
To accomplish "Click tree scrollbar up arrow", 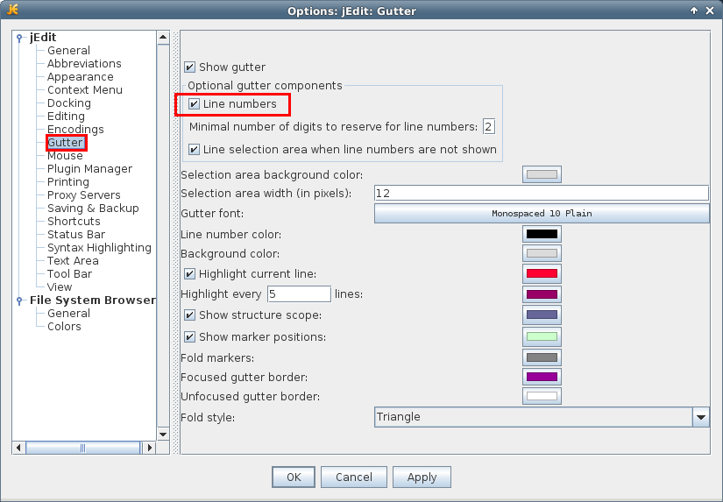I will point(163,38).
